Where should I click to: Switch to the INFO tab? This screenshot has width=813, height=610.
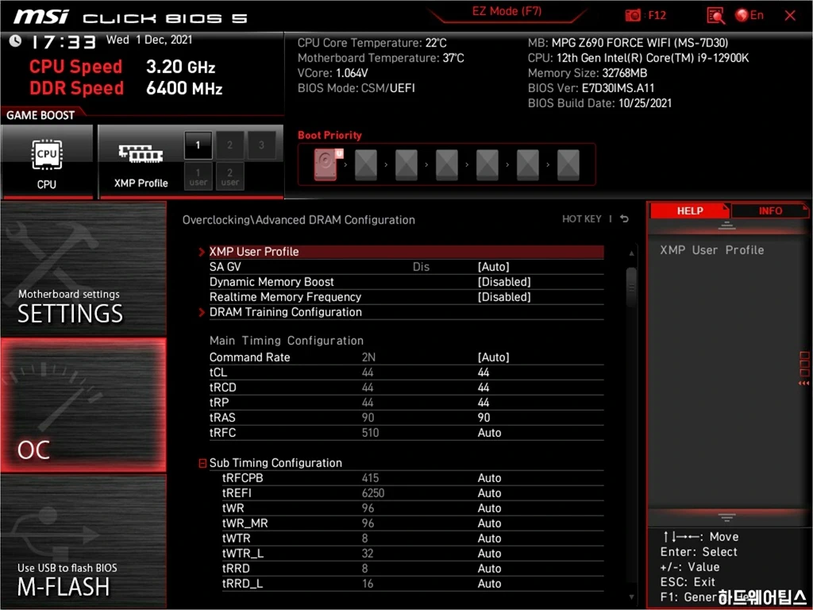click(770, 210)
